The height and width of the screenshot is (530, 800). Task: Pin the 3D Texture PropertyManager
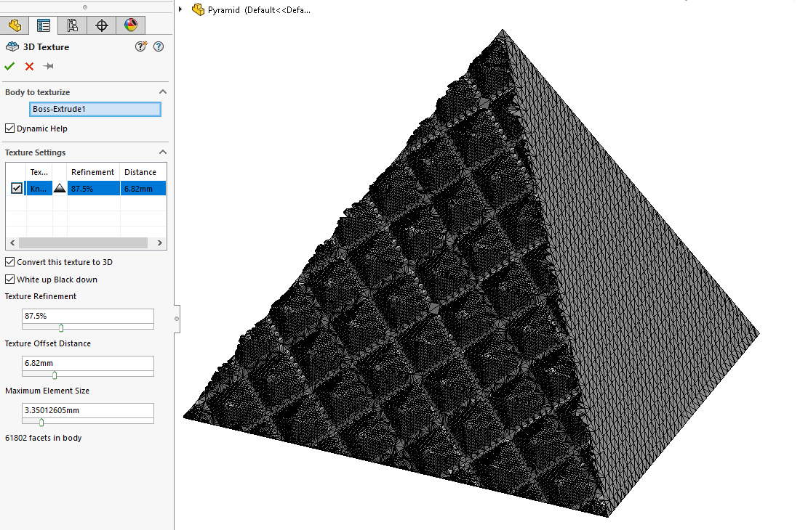point(48,66)
